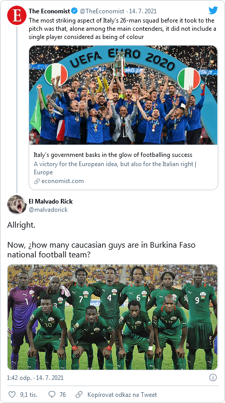Open The Economist profile avatar

tap(17, 15)
